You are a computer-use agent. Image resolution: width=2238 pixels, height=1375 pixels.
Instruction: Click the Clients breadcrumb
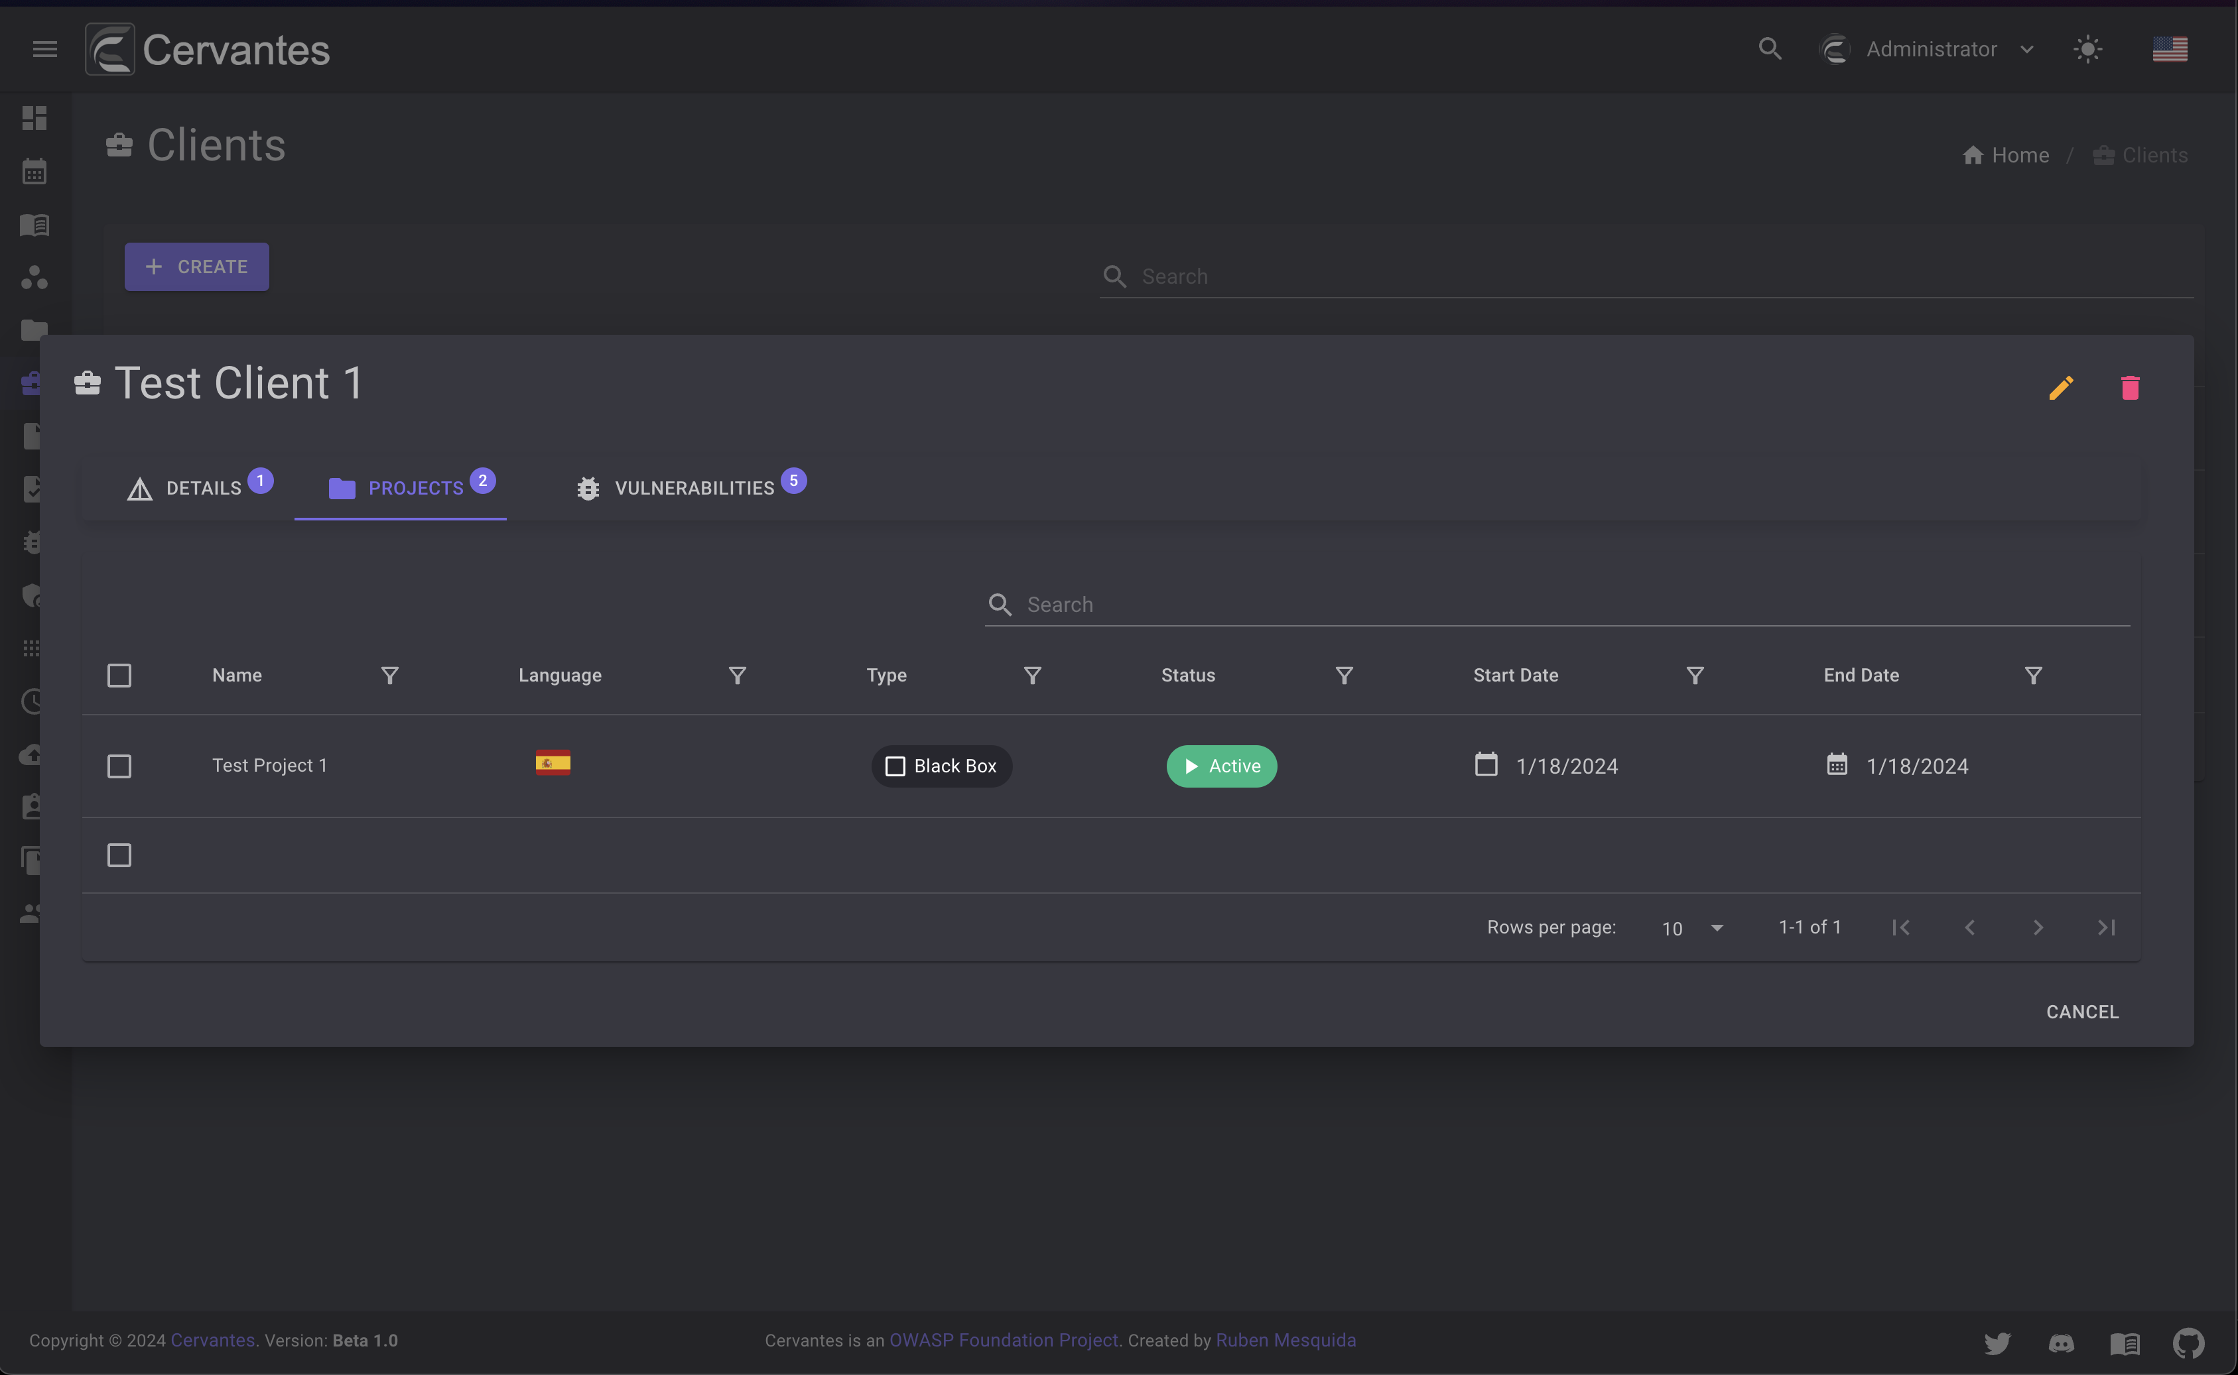pos(2140,156)
